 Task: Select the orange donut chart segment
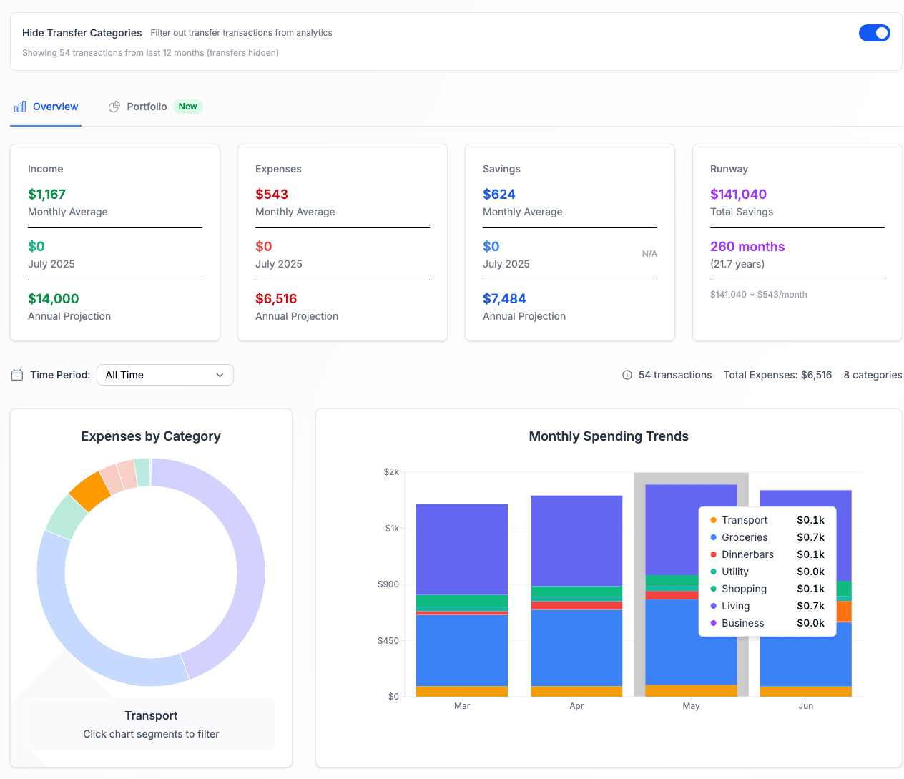[89, 491]
